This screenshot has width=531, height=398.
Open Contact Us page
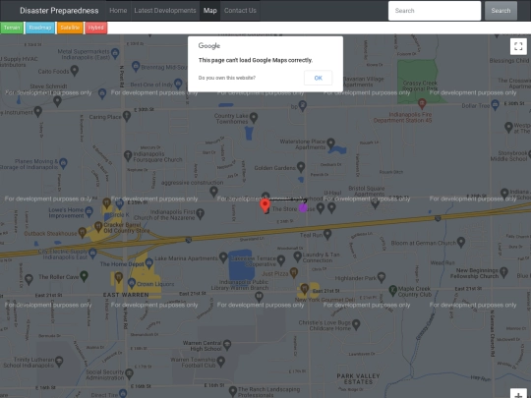[240, 11]
